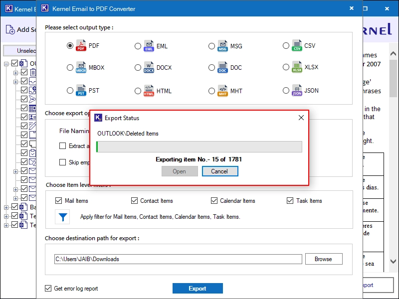399x299 pixels.
Task: Select the PST output radio button
Action: point(70,91)
